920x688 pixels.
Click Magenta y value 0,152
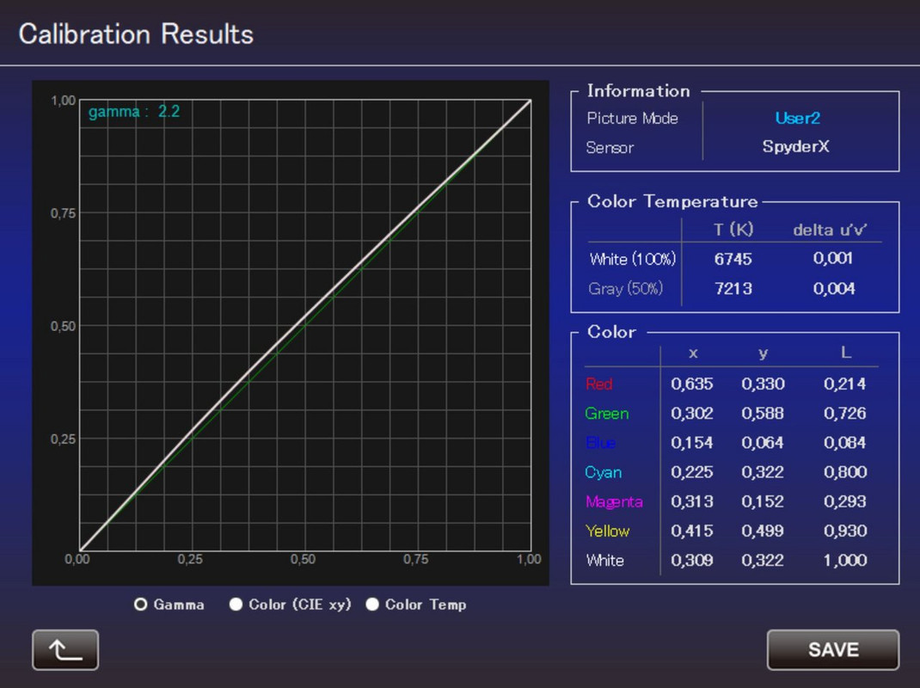[762, 501]
